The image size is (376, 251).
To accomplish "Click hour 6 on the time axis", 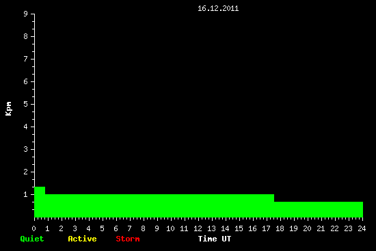I will [116, 228].
